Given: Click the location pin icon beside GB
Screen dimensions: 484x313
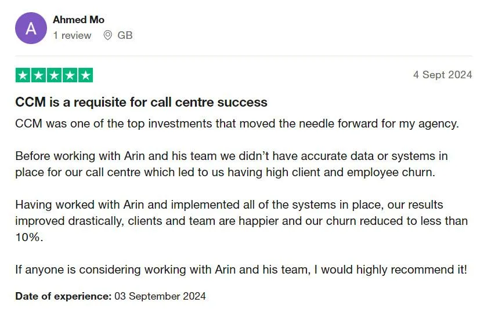Looking at the screenshot, I should 107,35.
